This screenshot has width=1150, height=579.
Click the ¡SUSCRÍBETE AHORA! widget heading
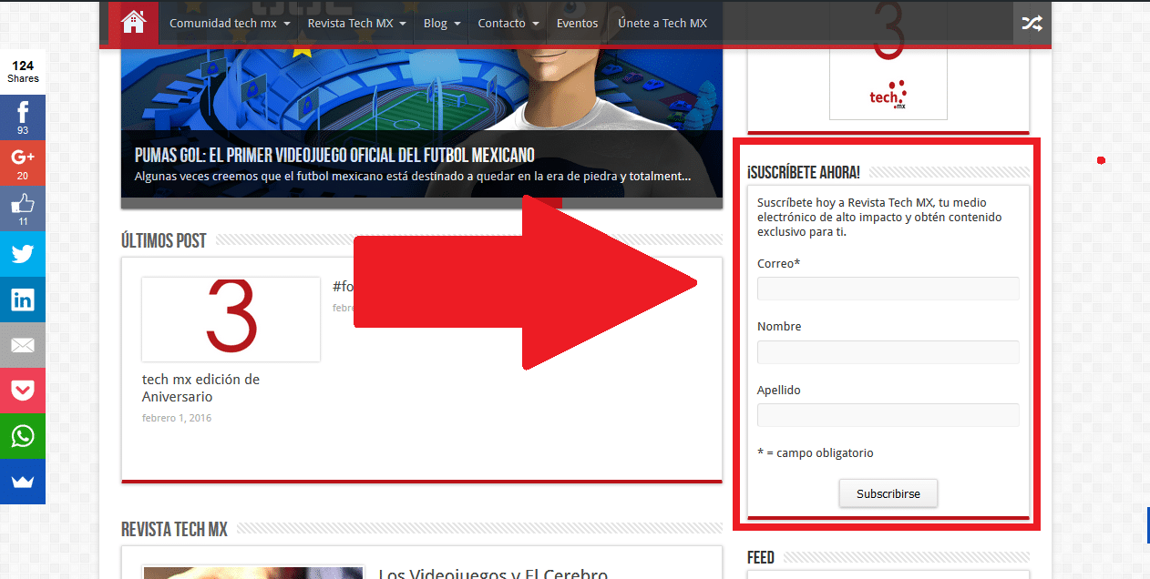[x=804, y=173]
